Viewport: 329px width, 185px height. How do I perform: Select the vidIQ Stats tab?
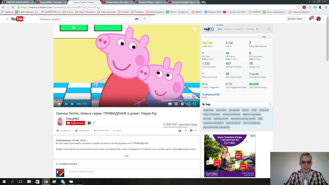220,29
